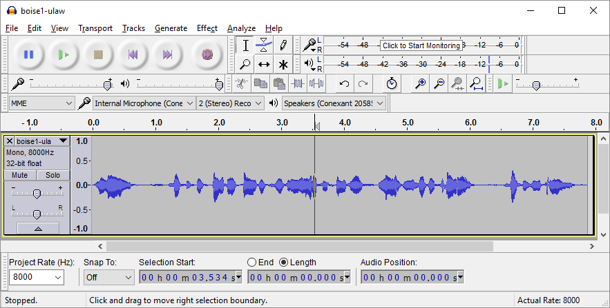The height and width of the screenshot is (308, 610).
Task: Click Click to Start Monitoring meter
Action: pyautogui.click(x=421, y=45)
